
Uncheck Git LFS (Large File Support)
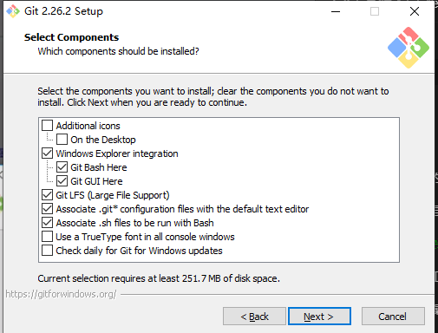(x=47, y=195)
